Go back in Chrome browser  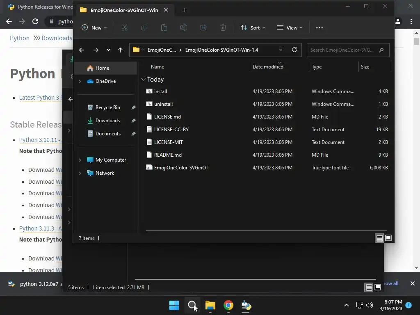pos(9,21)
